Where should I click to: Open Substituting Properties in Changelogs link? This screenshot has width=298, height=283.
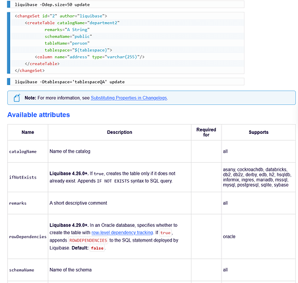click(x=129, y=98)
